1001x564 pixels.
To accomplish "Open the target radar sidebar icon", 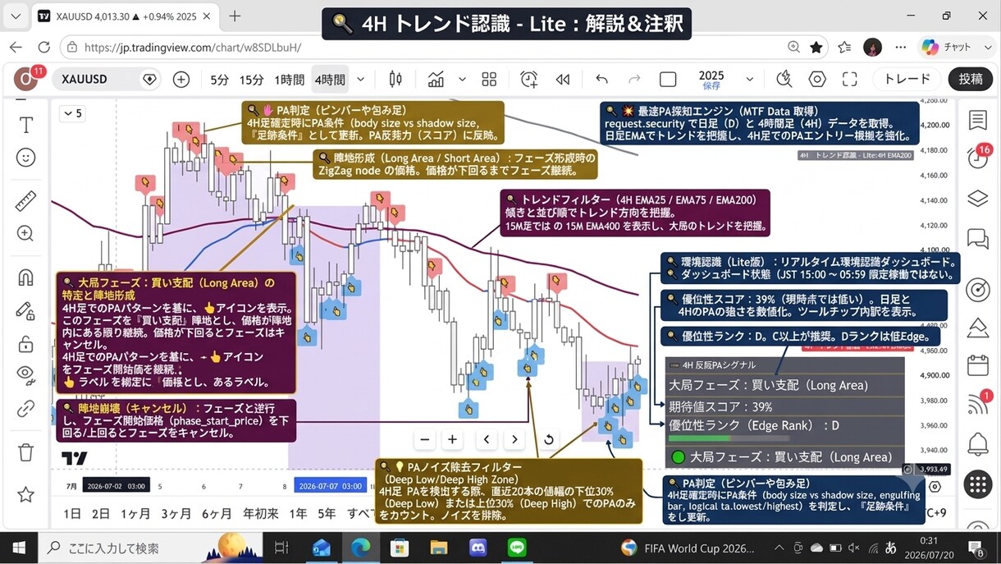I will coord(977,289).
